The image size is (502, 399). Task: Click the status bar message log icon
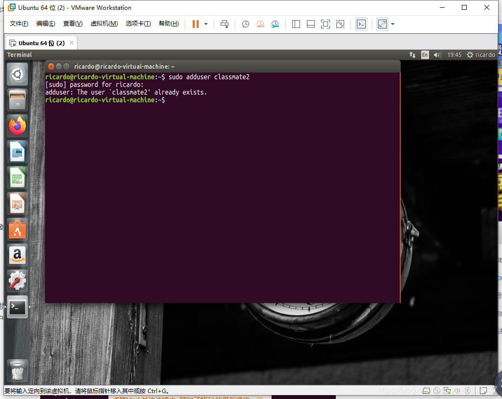[483, 390]
